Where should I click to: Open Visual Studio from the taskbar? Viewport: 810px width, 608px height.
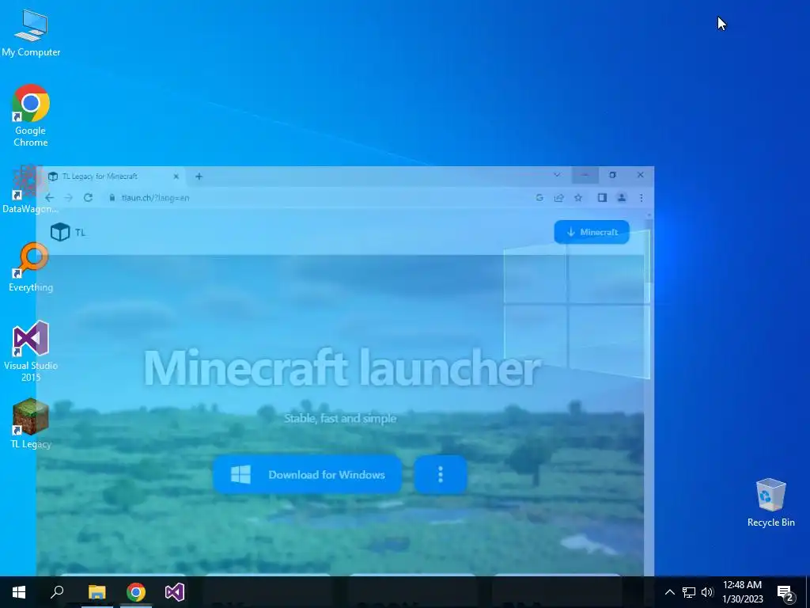tap(175, 592)
